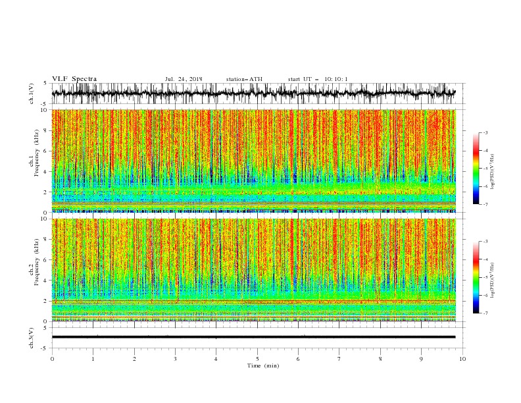Click the ch.1 voltage waveform trace
Image resolution: width=521 pixels, height=403 pixels.
(x=253, y=94)
